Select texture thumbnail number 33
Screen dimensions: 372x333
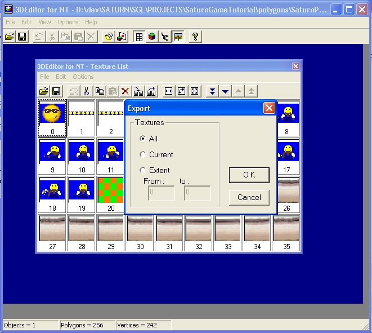tap(227, 233)
